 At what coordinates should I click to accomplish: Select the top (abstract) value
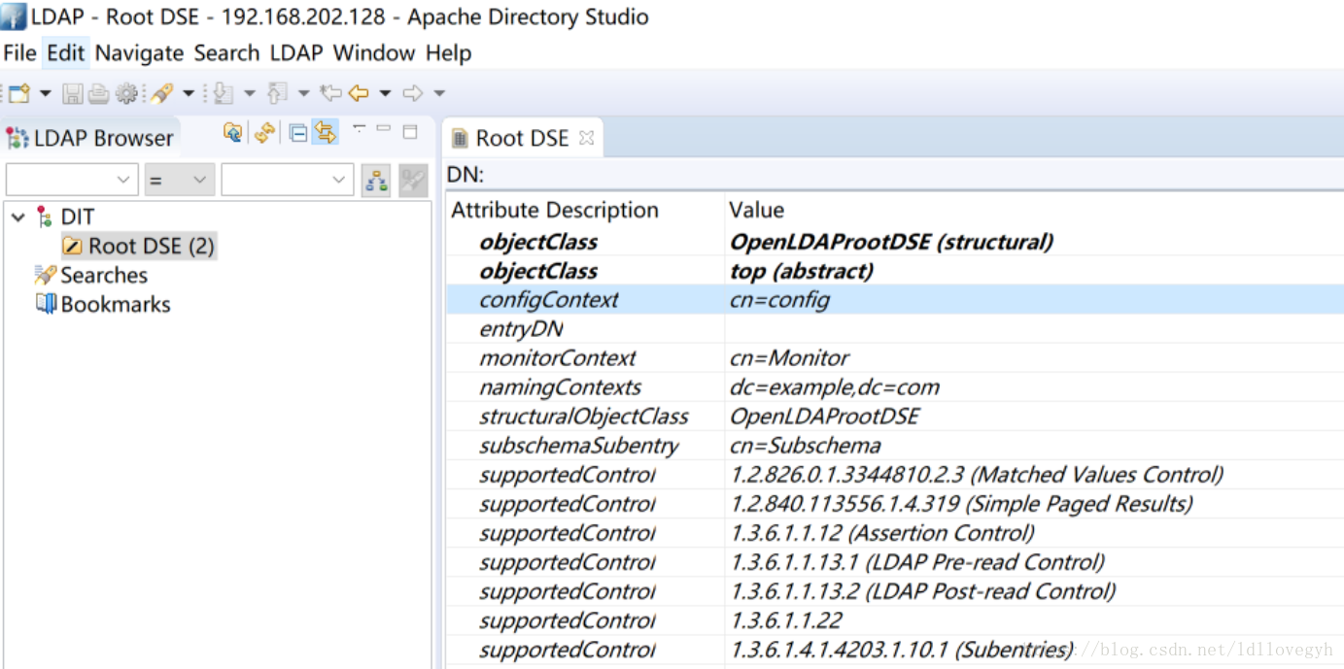point(802,271)
